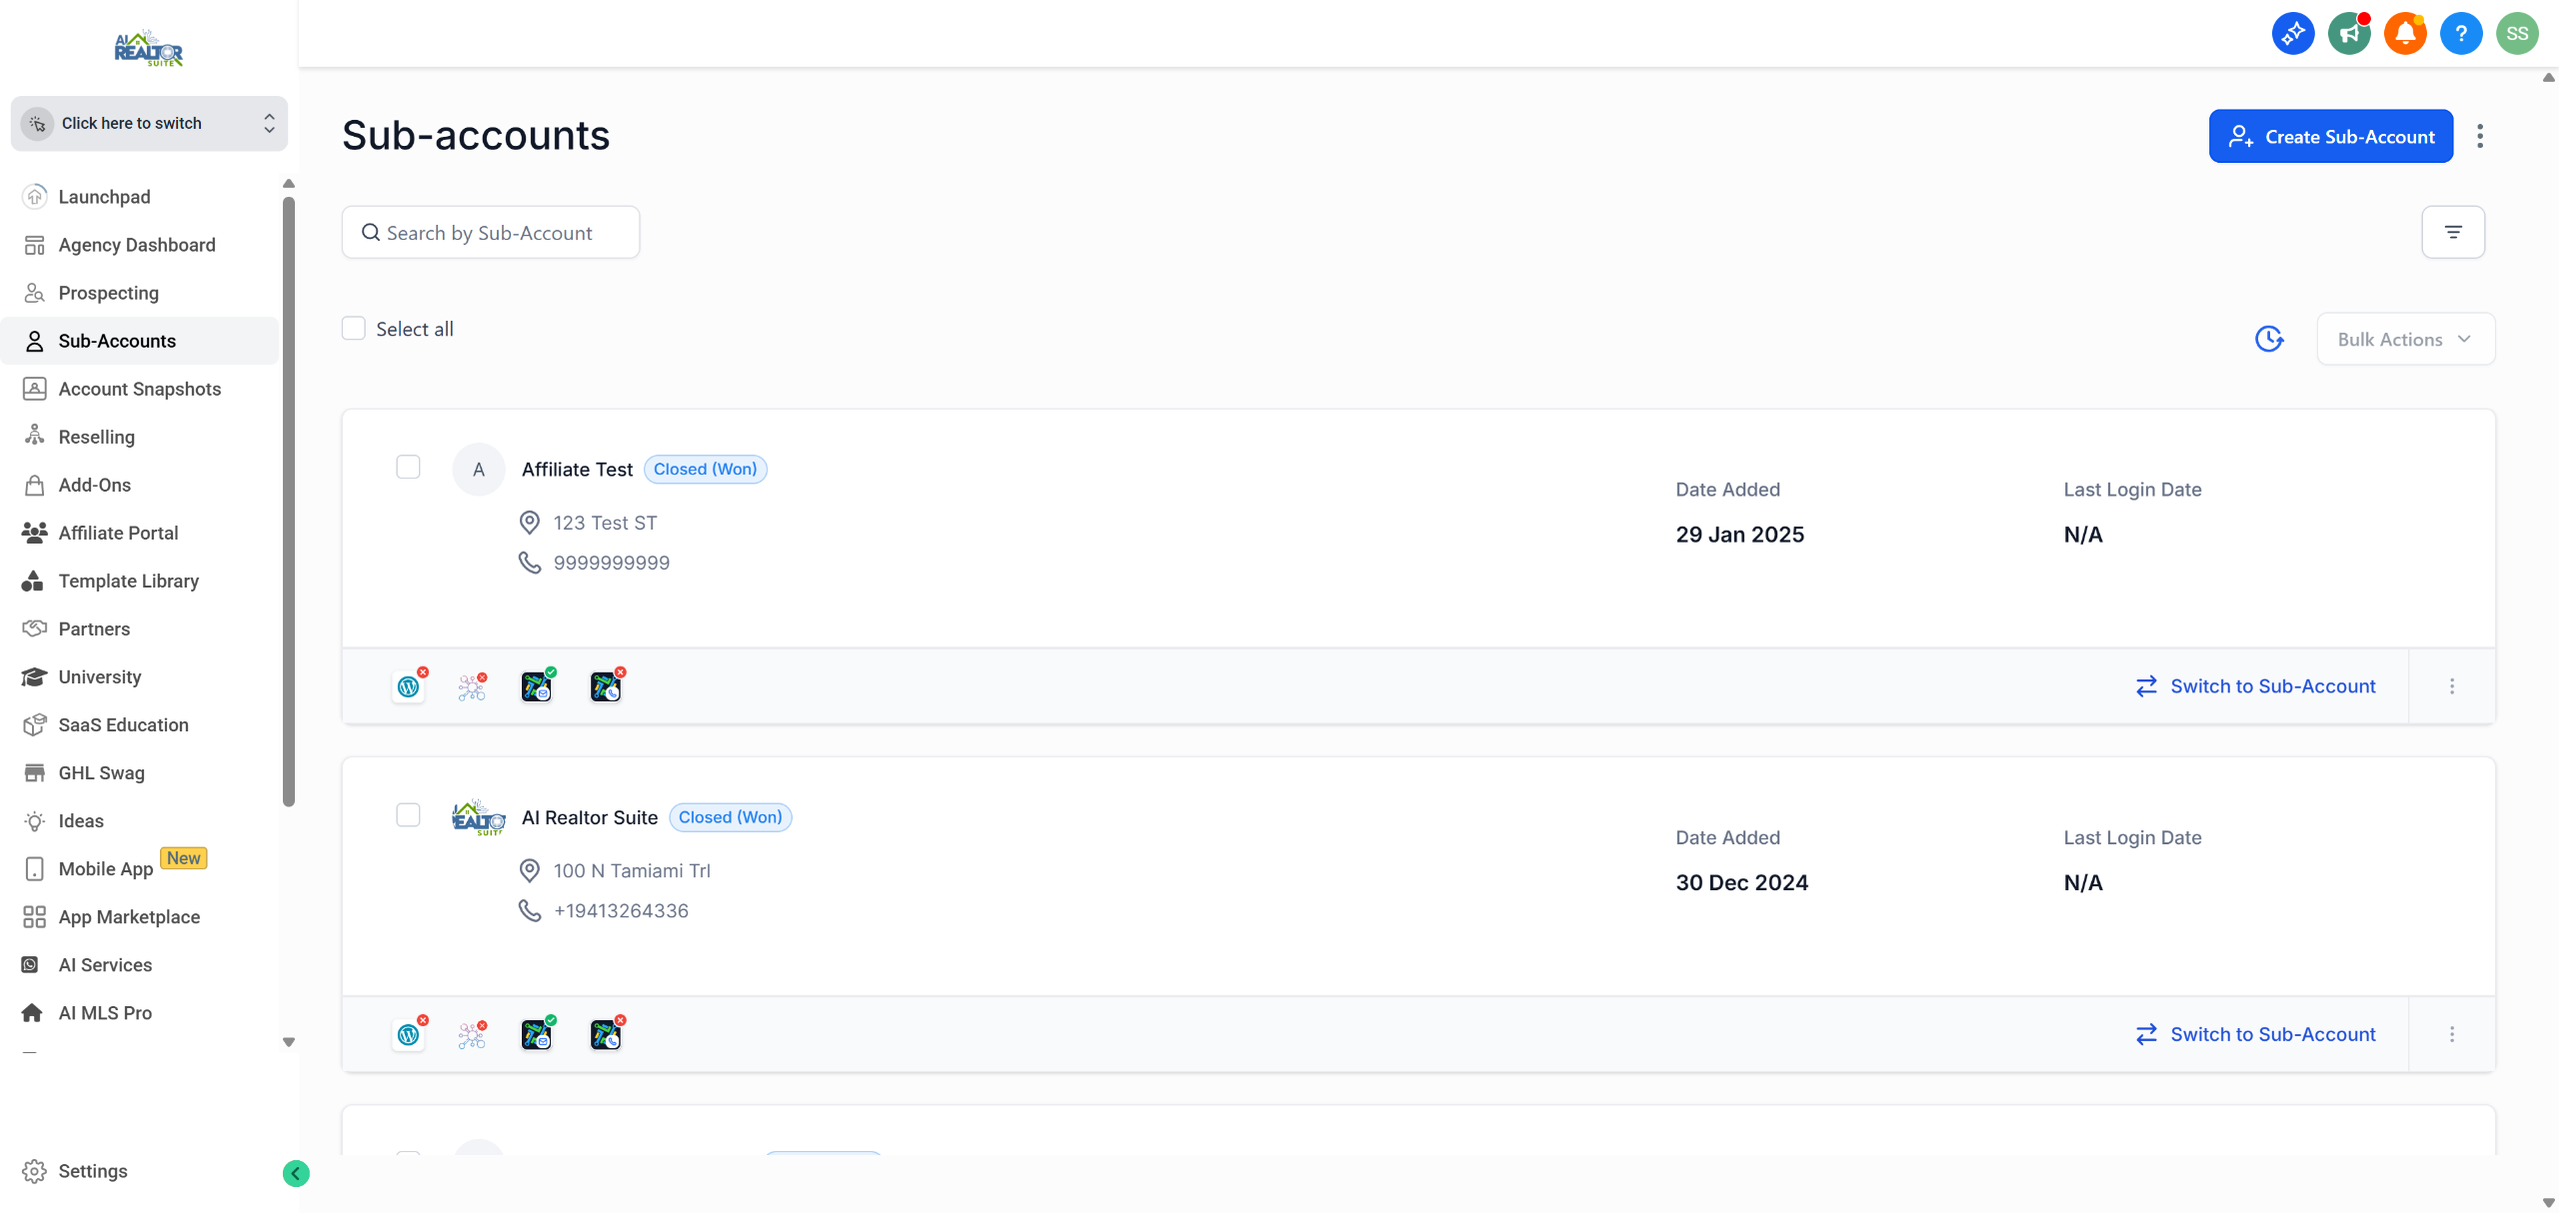Click the megaphone announcements icon

(x=2348, y=34)
